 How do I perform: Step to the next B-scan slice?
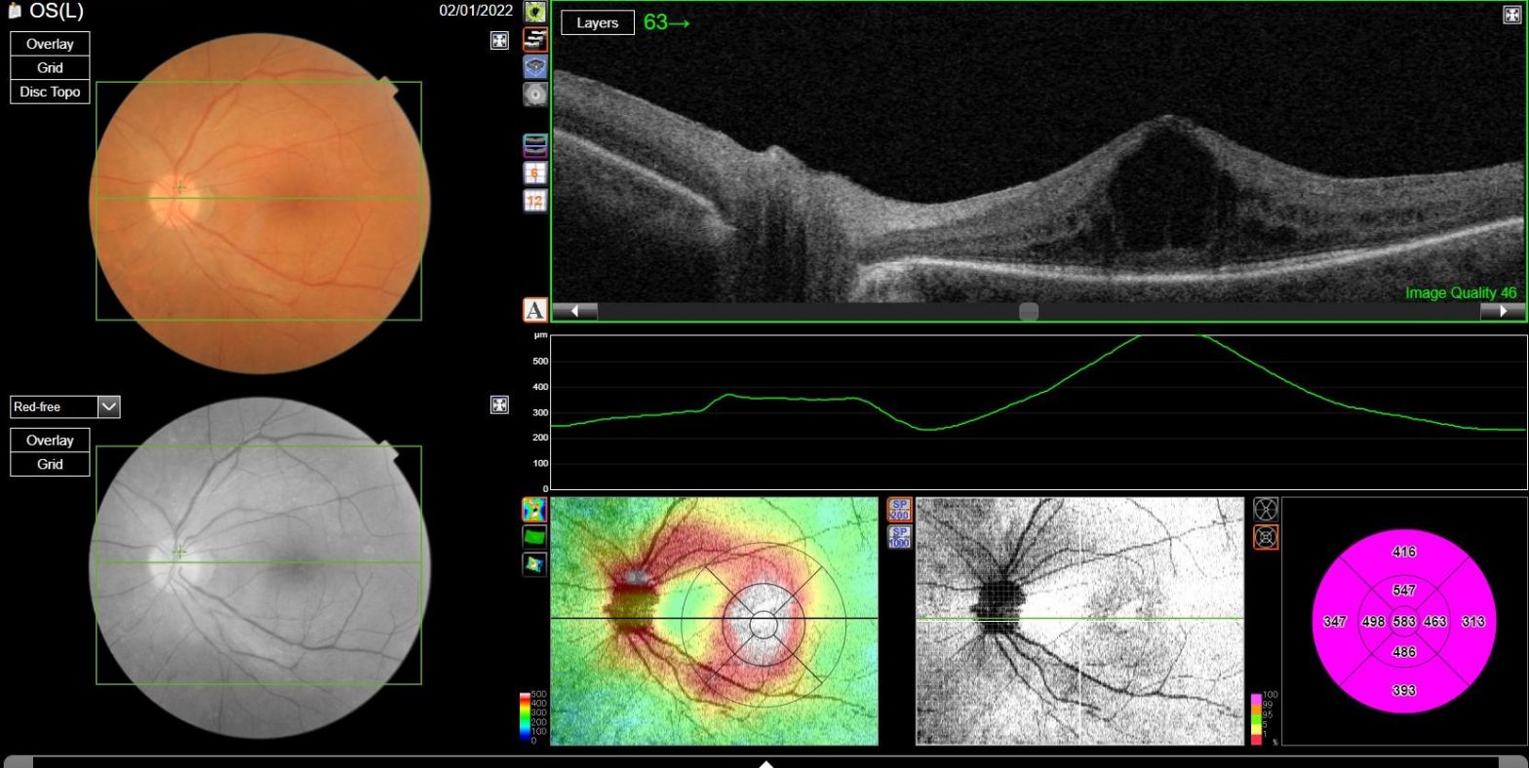[x=1502, y=311]
